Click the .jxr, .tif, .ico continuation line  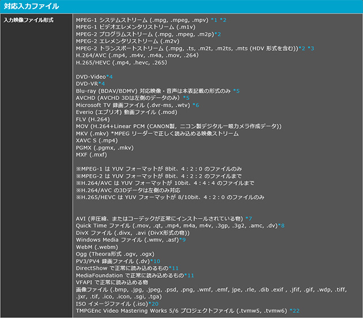click(x=119, y=297)
